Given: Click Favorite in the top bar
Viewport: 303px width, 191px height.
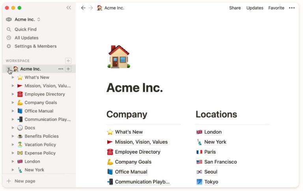Looking at the screenshot, I should click(276, 8).
